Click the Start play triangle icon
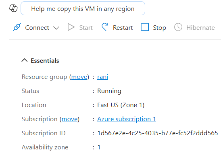This screenshot has height=153, width=221. coord(71,27)
